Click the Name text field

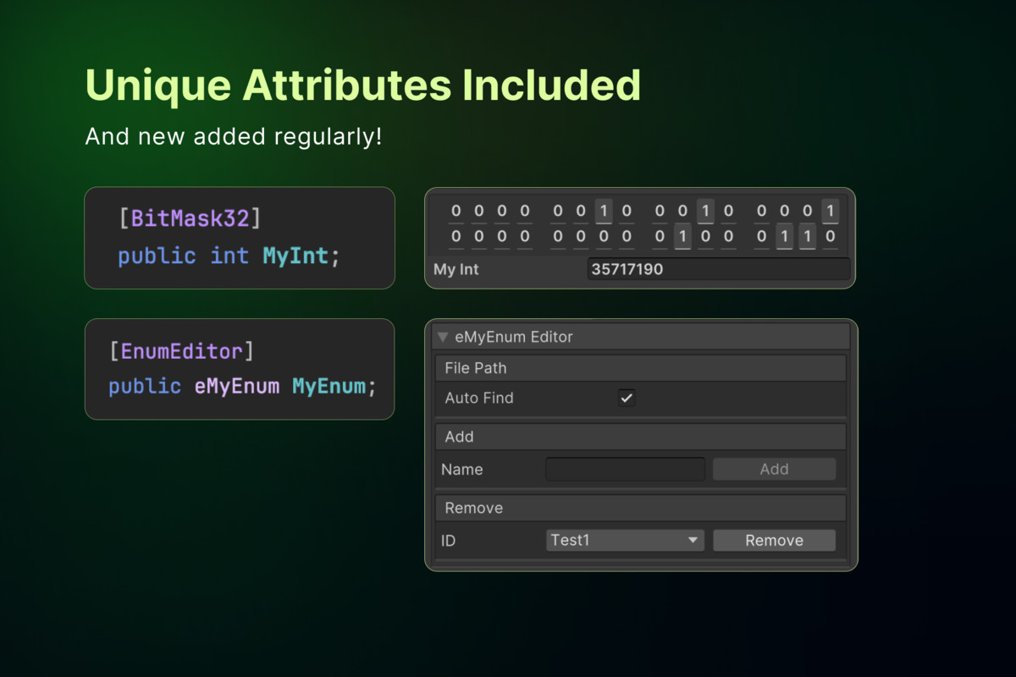pyautogui.click(x=626, y=469)
